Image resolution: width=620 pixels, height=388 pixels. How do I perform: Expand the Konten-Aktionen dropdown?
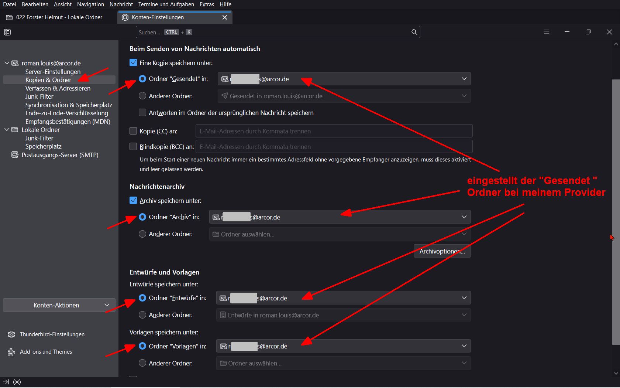coord(59,305)
